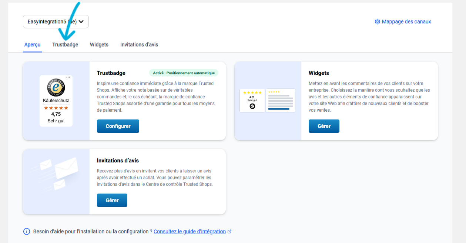The height and width of the screenshot is (243, 466).
Task: Click the small e-logo in Widgets preview
Action: [252, 106]
